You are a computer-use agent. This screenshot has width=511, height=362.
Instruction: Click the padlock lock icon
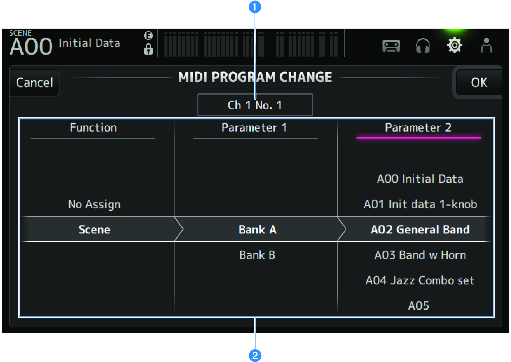148,49
